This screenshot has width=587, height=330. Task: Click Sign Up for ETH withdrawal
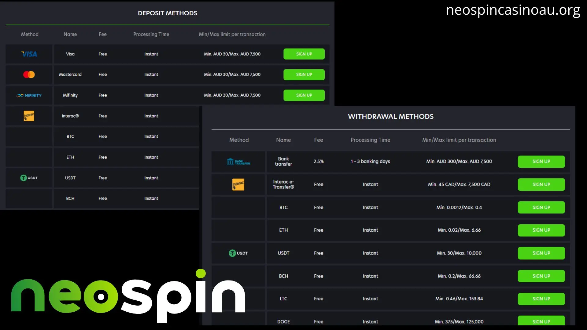[x=541, y=230]
